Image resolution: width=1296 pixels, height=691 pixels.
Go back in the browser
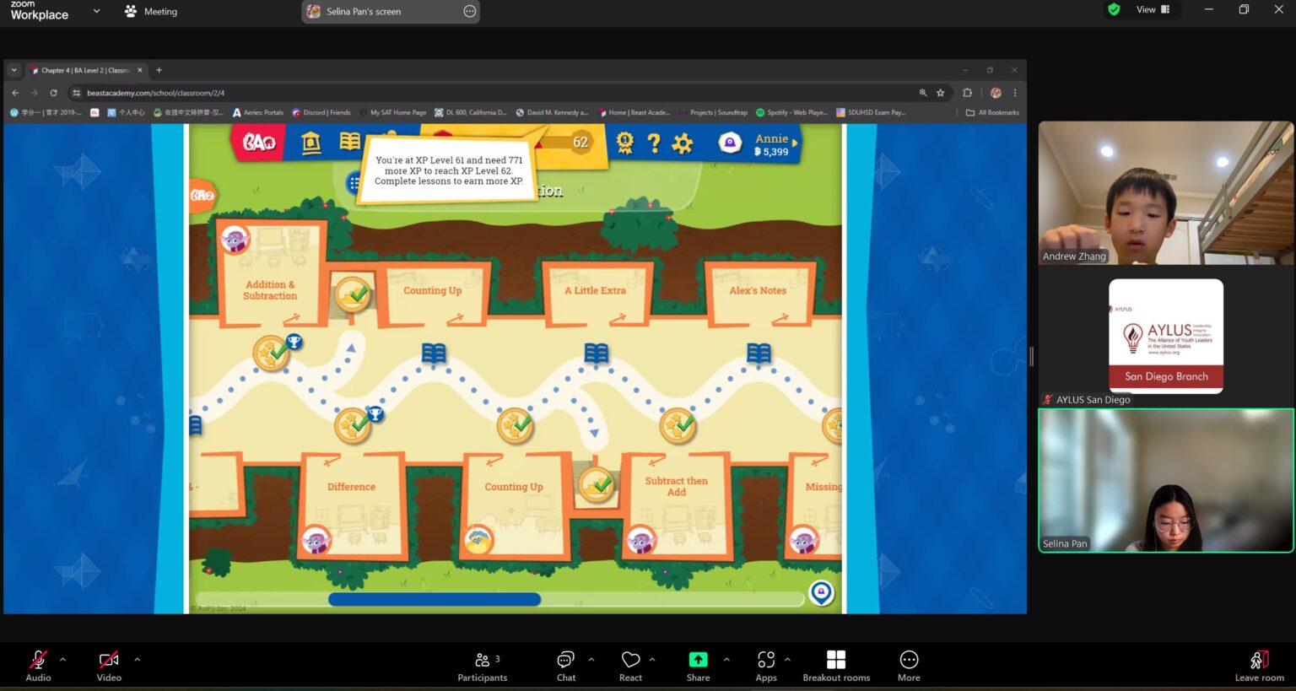[x=15, y=93]
